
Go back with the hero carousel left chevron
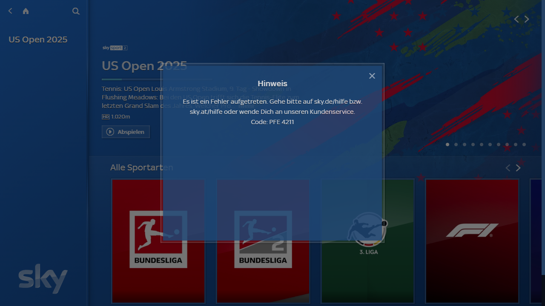(x=516, y=19)
